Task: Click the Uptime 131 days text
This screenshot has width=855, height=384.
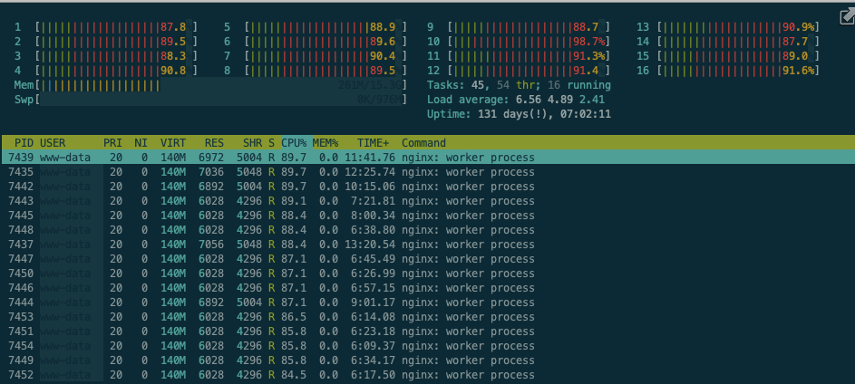Action: 519,114
